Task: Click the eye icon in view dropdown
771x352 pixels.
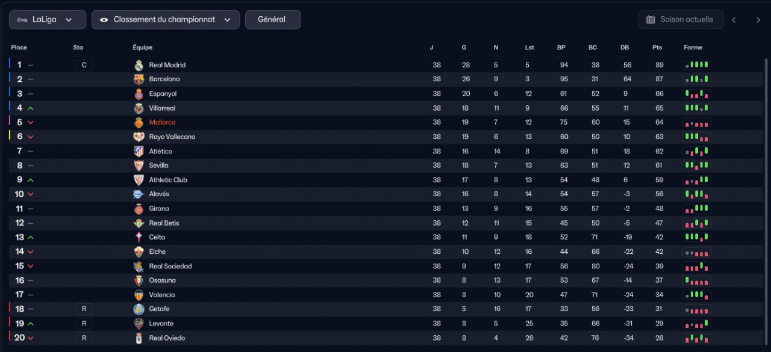Action: pyautogui.click(x=104, y=19)
